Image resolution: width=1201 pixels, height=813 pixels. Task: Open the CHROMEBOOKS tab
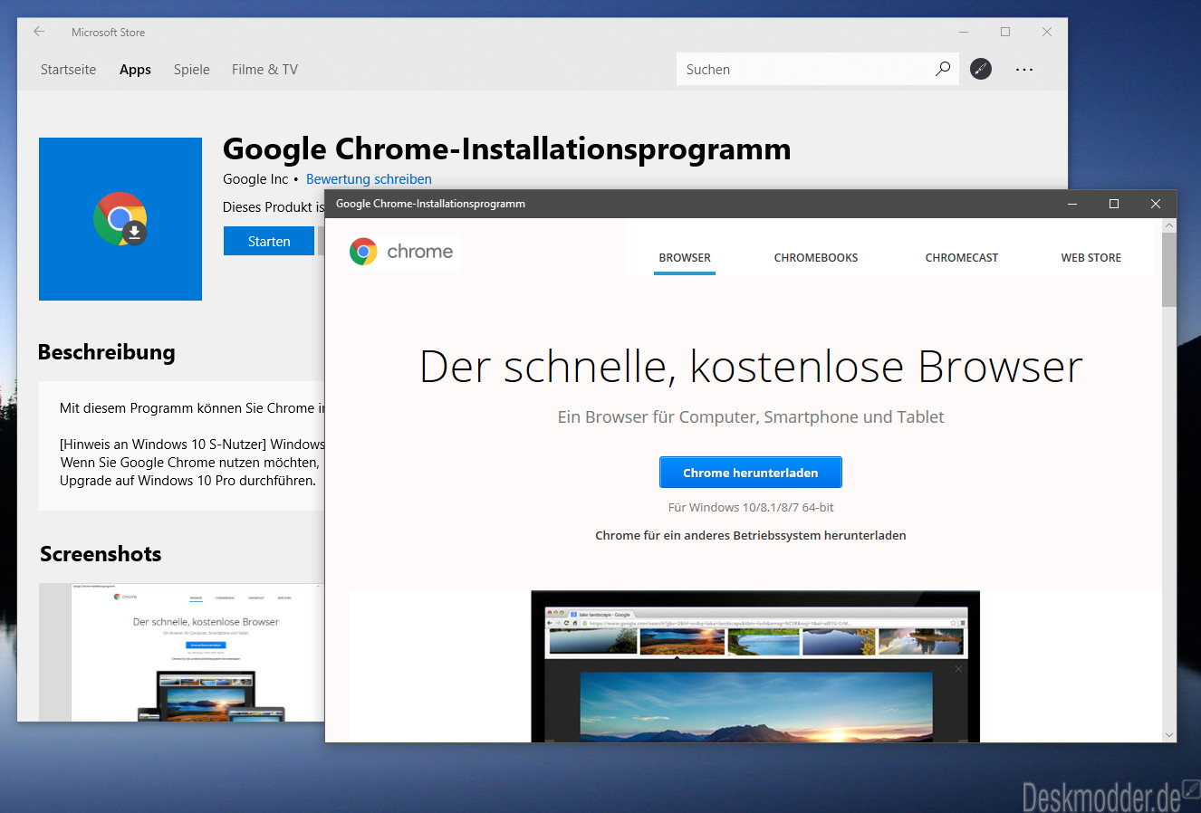click(x=816, y=257)
